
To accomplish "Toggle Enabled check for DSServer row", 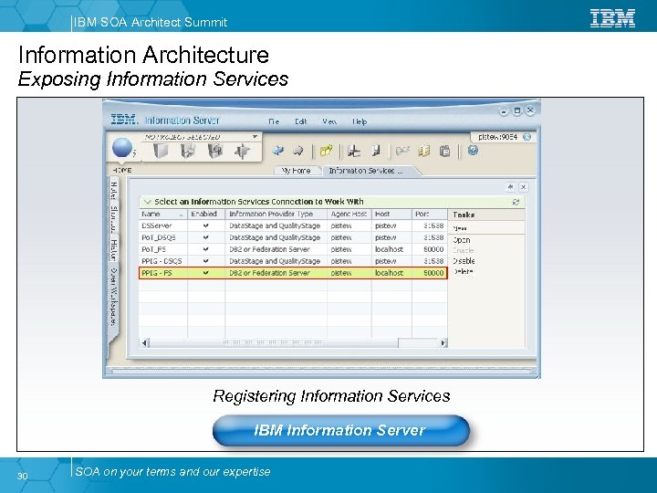I will [205, 226].
